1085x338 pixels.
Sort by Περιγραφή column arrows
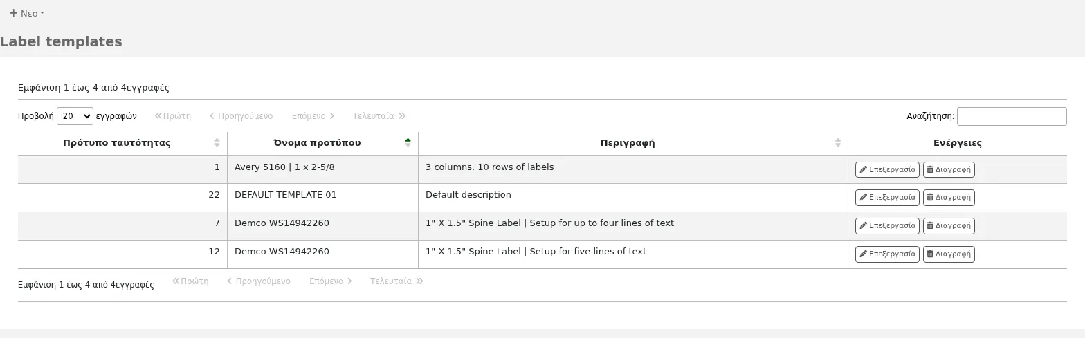tap(837, 143)
